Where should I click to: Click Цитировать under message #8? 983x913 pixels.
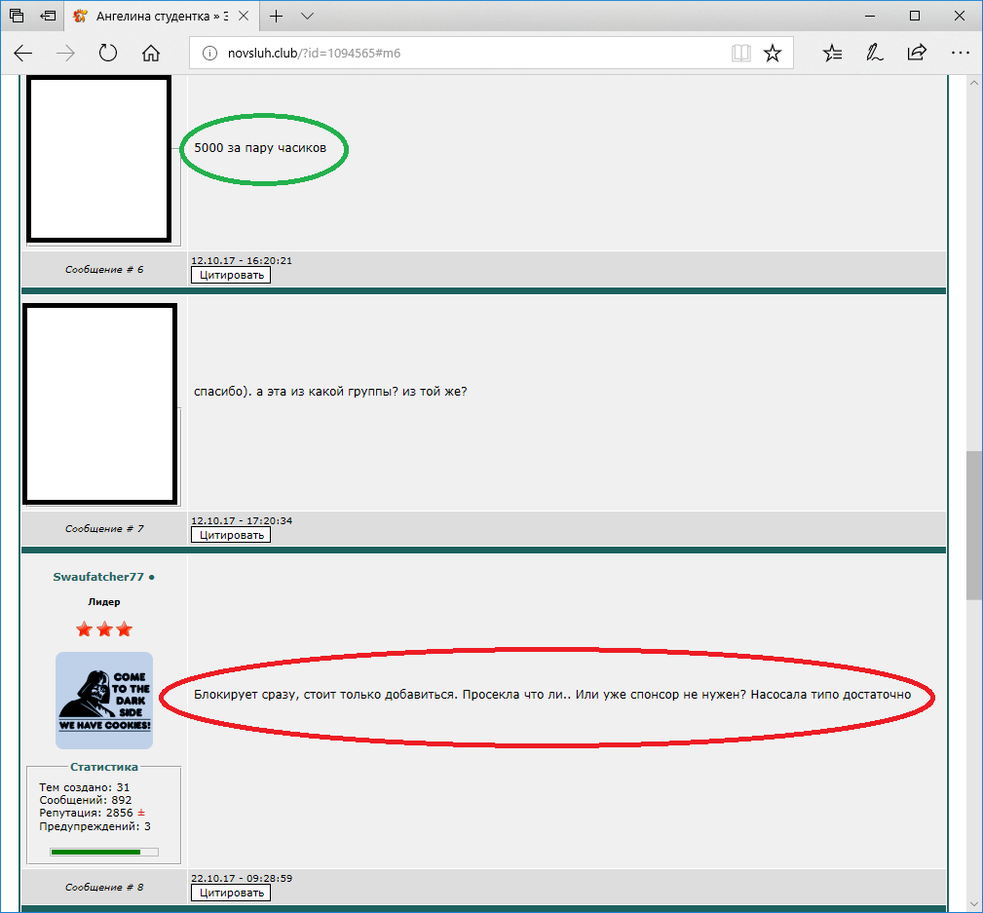230,893
